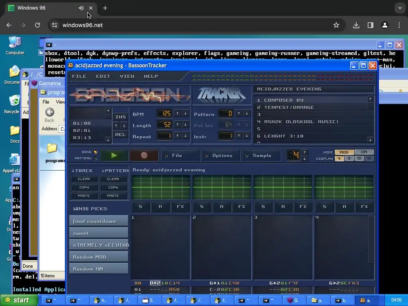This screenshot has width=408, height=306.
Task: Load a Random XM song
Action: pos(99,269)
